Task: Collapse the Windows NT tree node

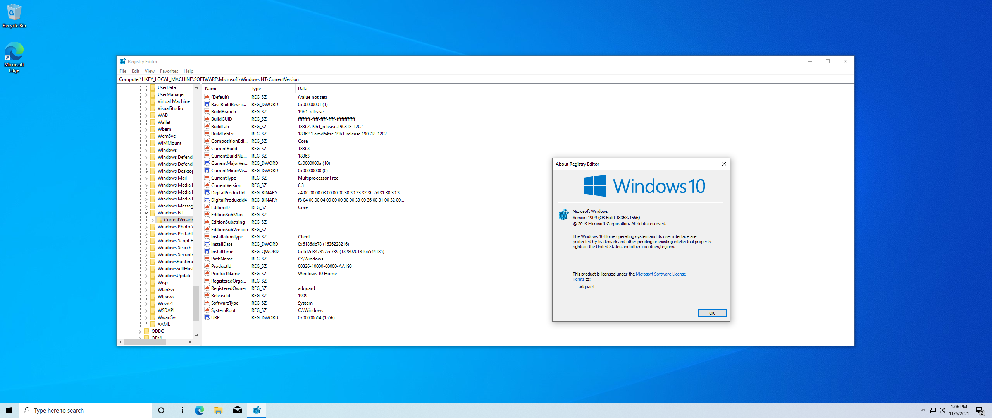Action: (x=146, y=213)
